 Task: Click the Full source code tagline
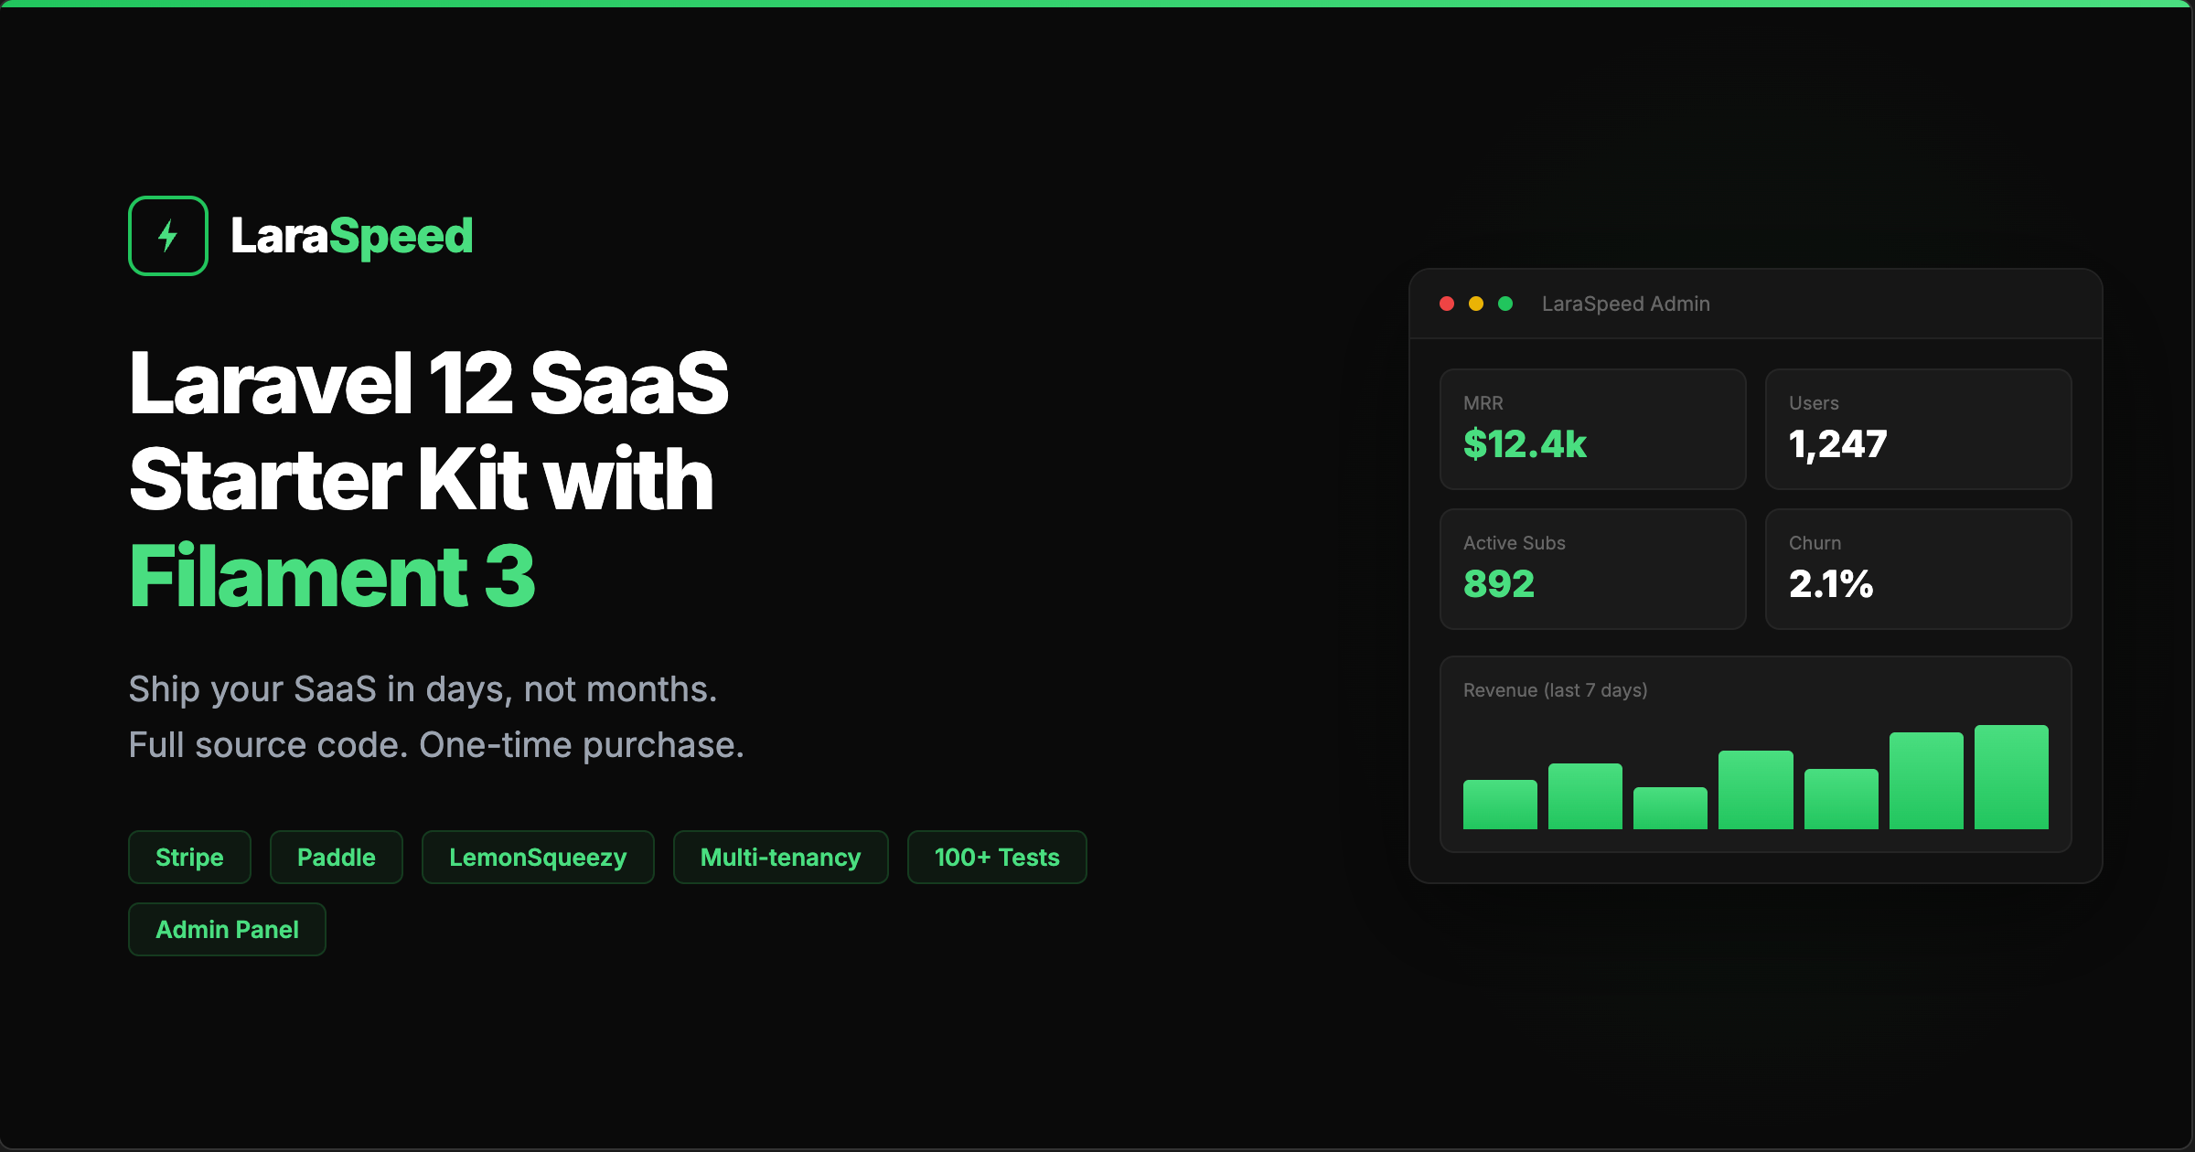(x=436, y=745)
